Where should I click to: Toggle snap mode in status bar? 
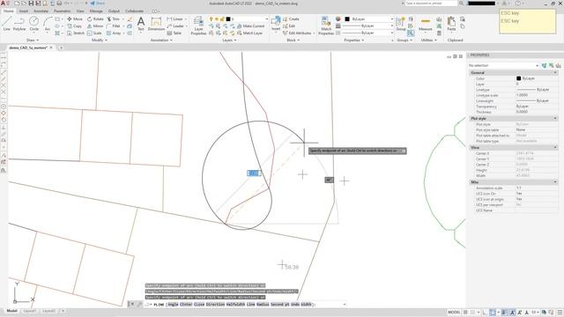tap(473, 312)
